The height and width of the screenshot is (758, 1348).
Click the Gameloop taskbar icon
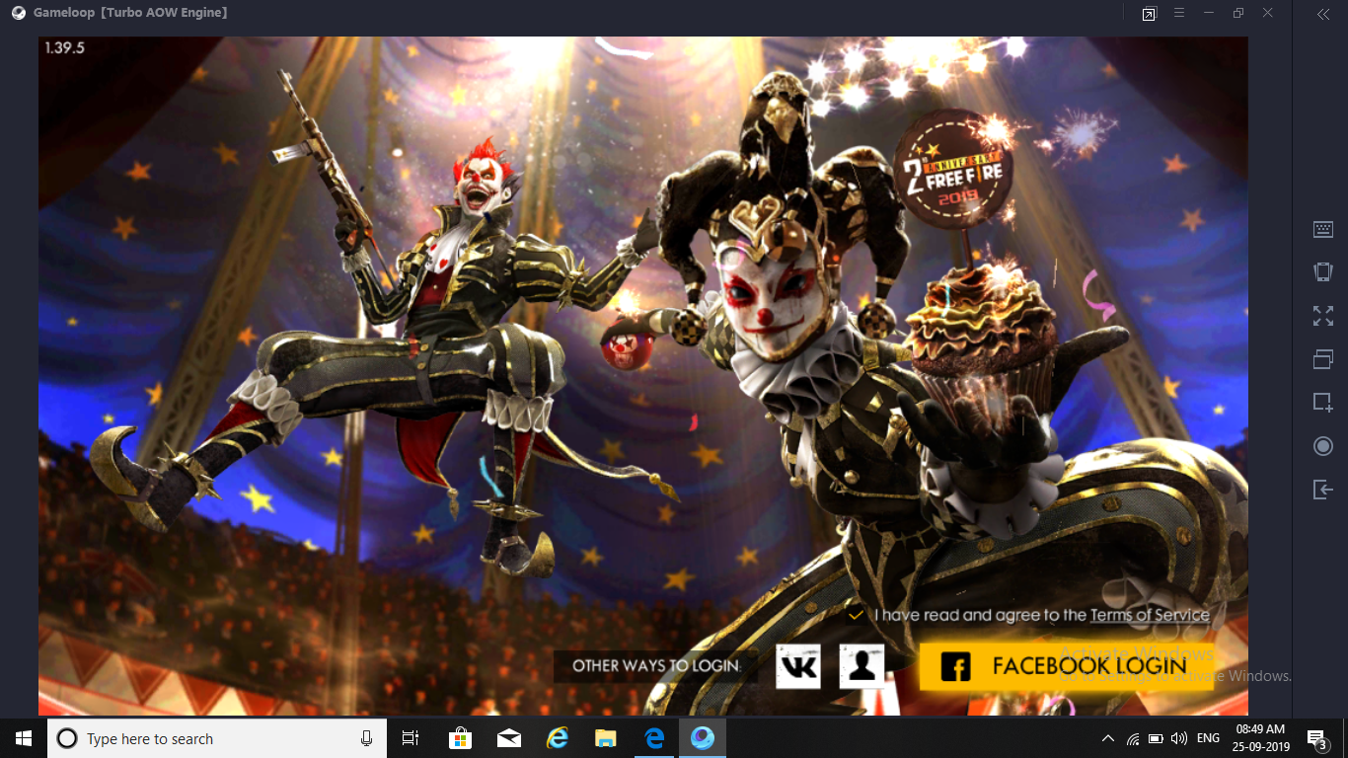tap(703, 738)
